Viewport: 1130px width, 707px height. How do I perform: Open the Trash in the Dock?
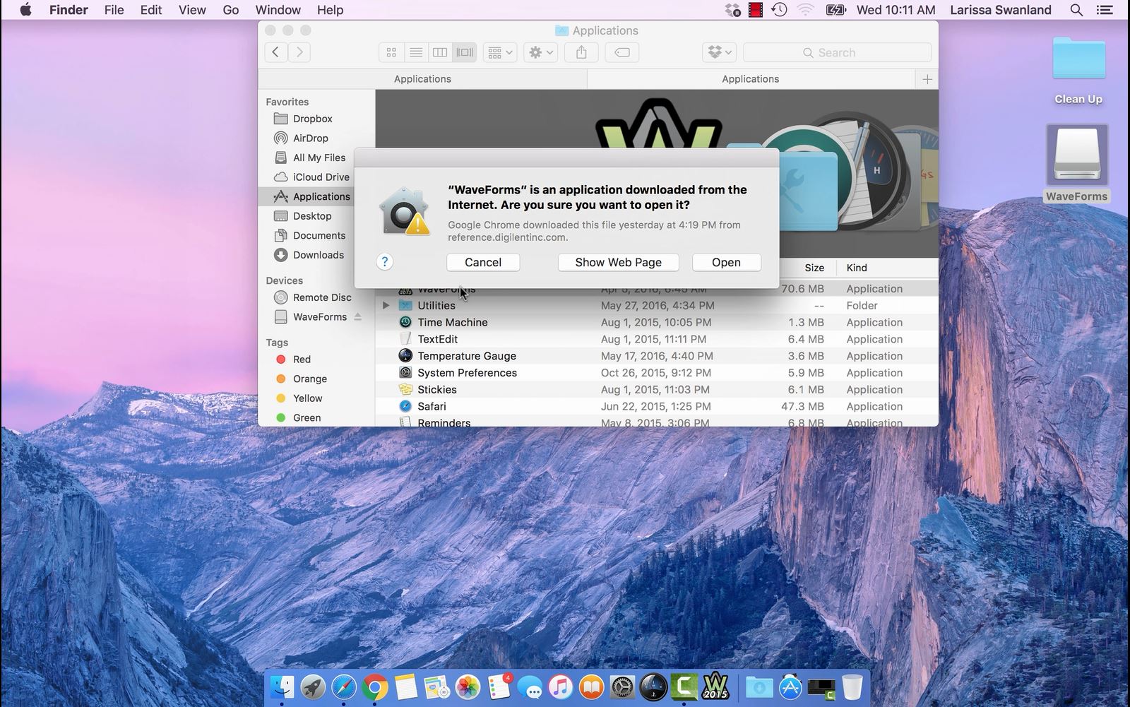(x=852, y=687)
